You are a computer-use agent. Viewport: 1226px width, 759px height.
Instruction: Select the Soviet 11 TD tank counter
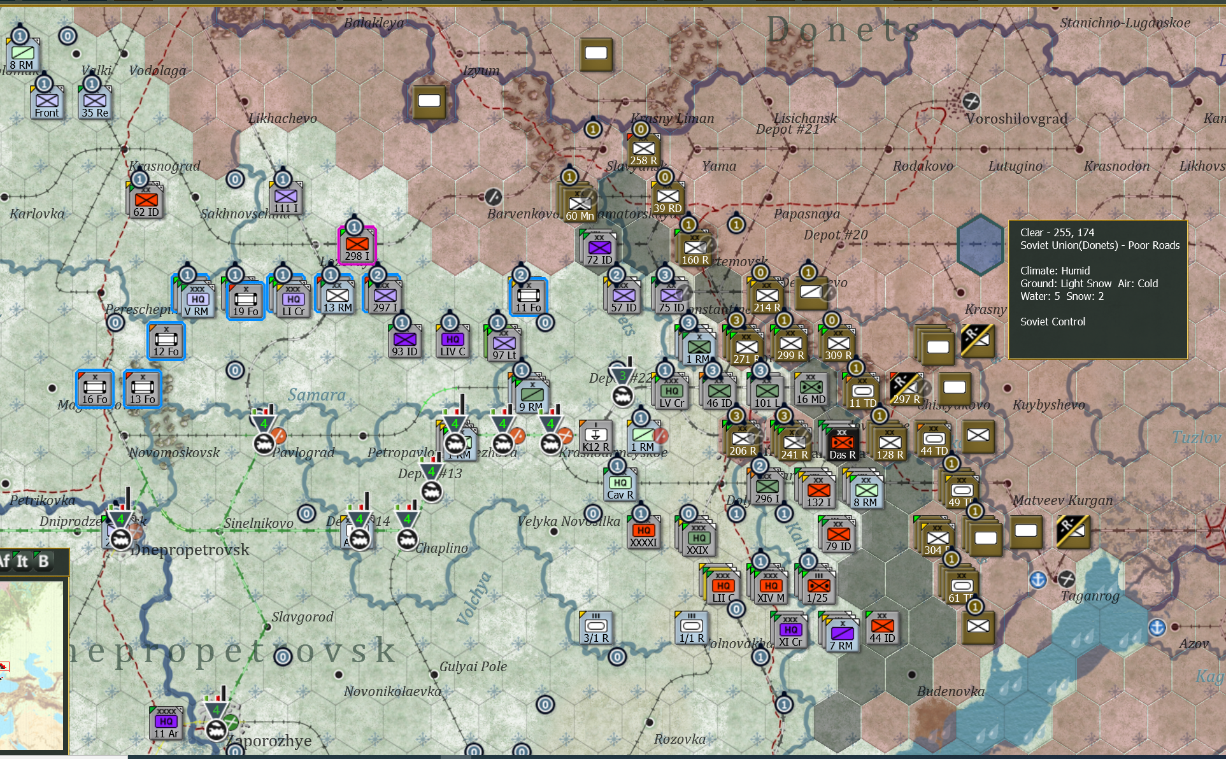coord(862,393)
